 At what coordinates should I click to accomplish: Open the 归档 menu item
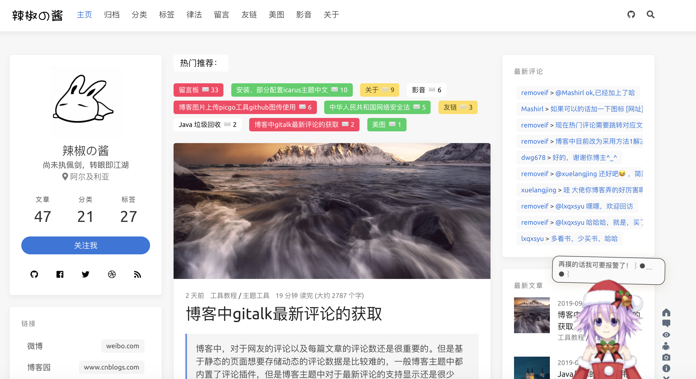[112, 15]
